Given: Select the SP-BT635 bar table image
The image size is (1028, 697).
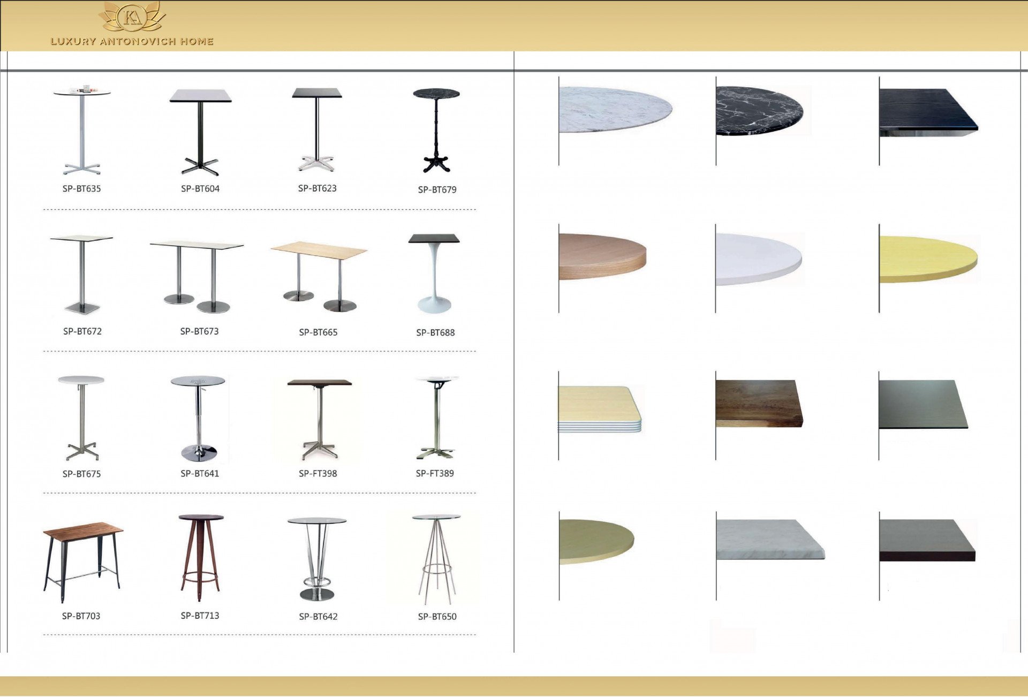Looking at the screenshot, I should (x=82, y=131).
